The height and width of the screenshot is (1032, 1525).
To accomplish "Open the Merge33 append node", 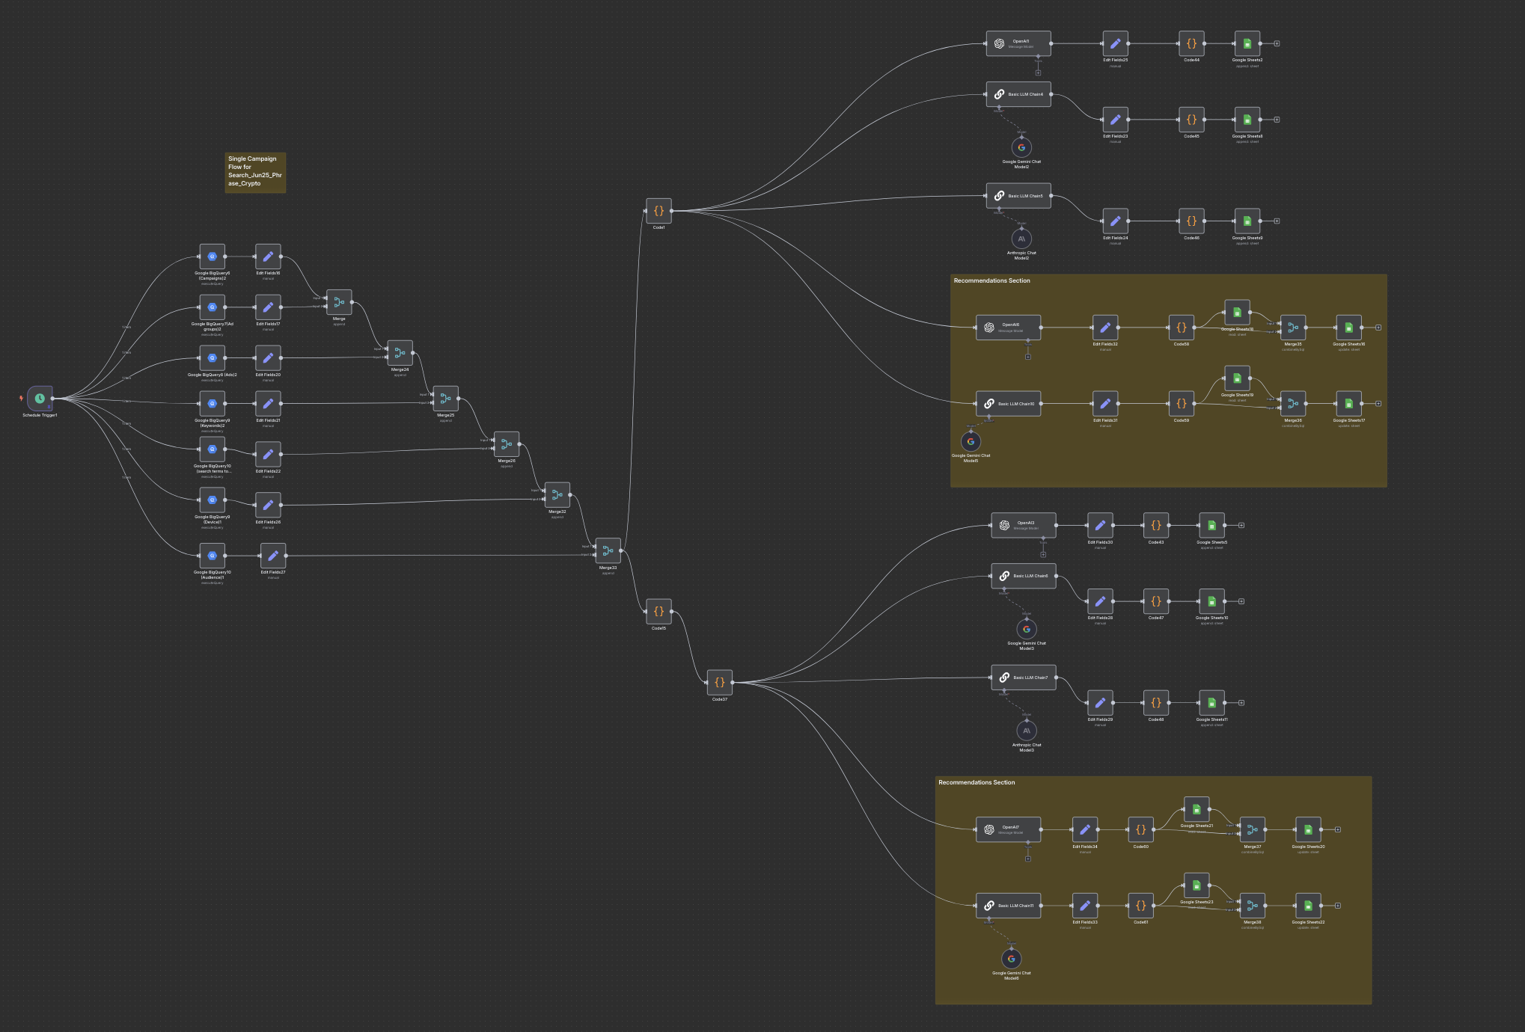I will coord(608,551).
